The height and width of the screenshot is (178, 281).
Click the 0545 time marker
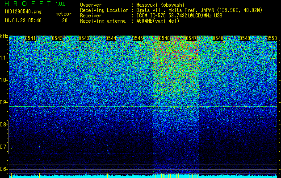coord(138,38)
